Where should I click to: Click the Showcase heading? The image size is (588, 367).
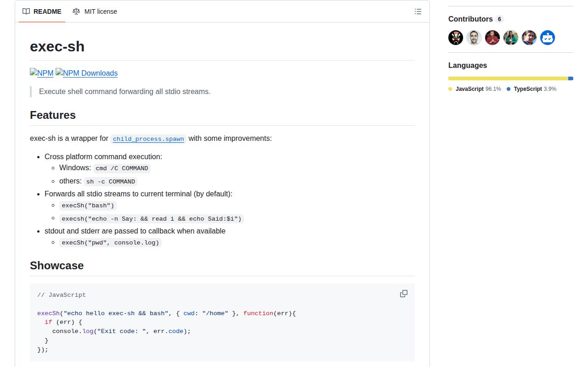click(57, 266)
